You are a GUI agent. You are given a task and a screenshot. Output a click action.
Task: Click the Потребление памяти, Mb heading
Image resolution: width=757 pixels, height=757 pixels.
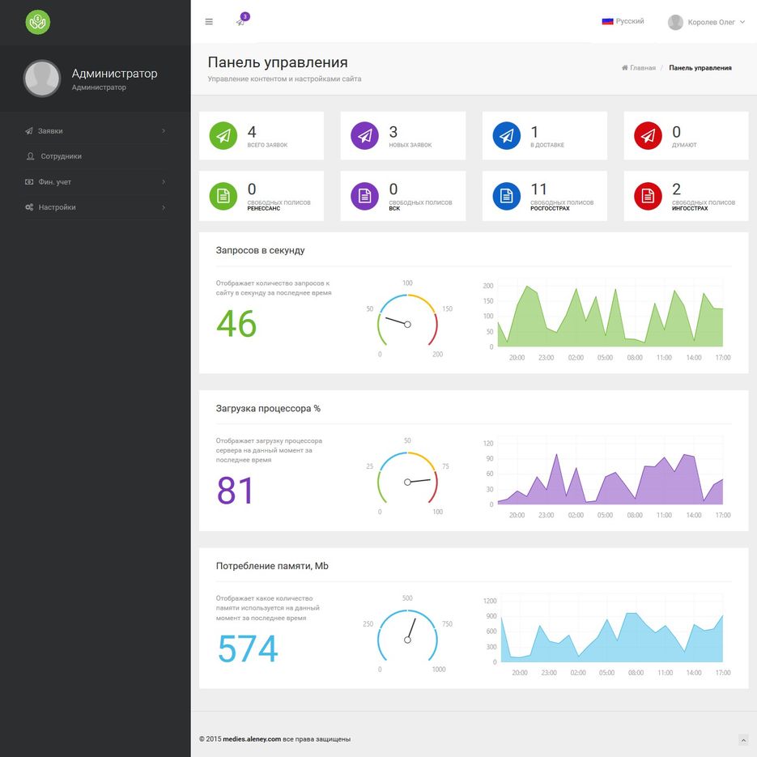272,566
